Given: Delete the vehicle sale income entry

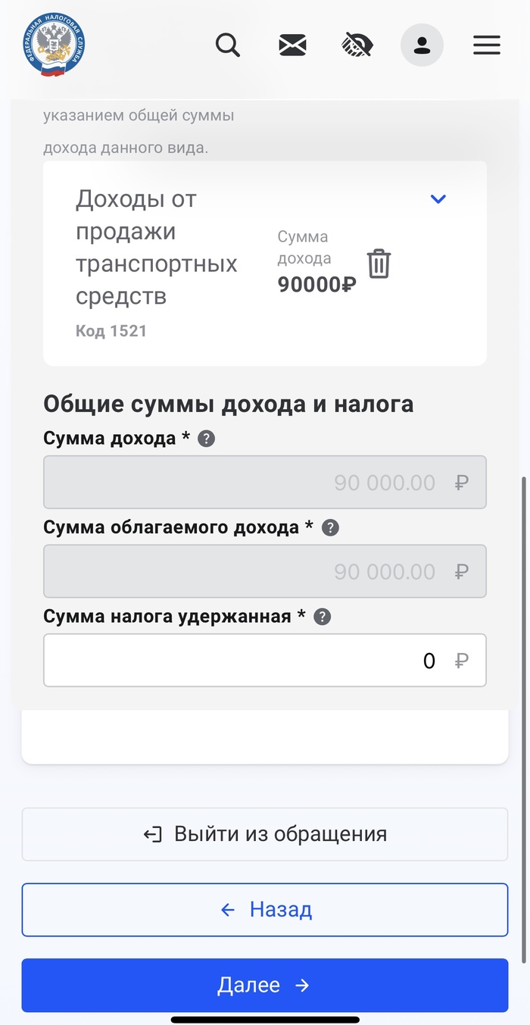Looking at the screenshot, I should (379, 264).
